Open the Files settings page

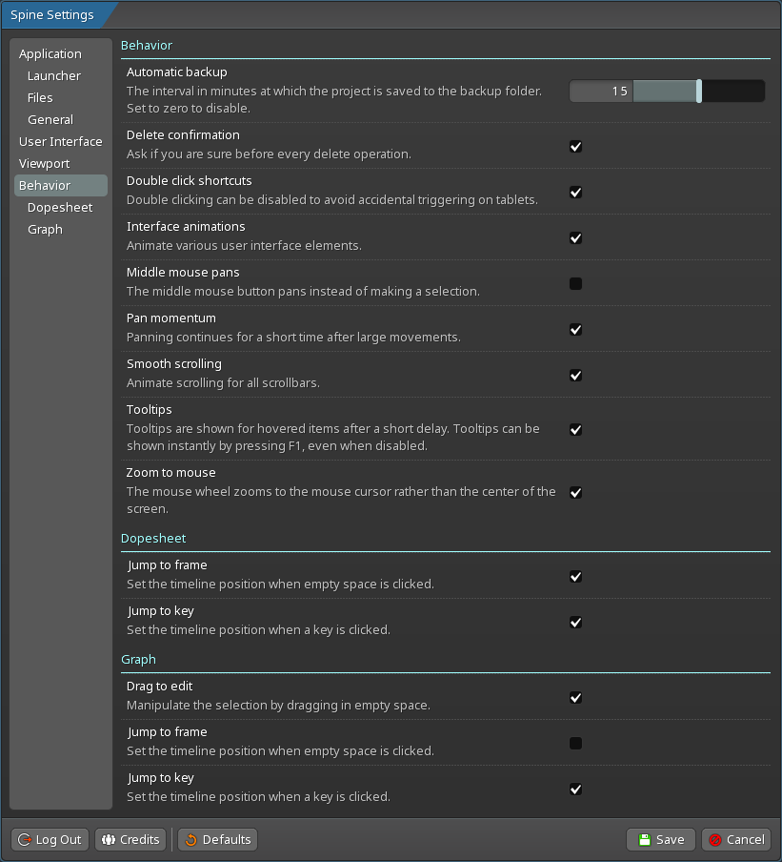[x=40, y=98]
